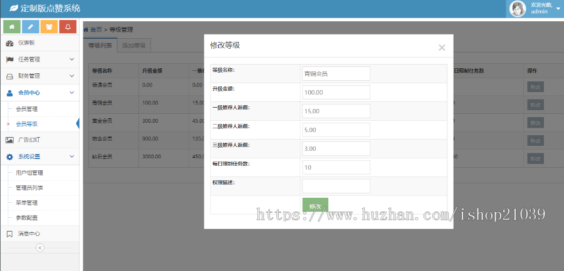Click the admin avatar picture

tap(518, 9)
